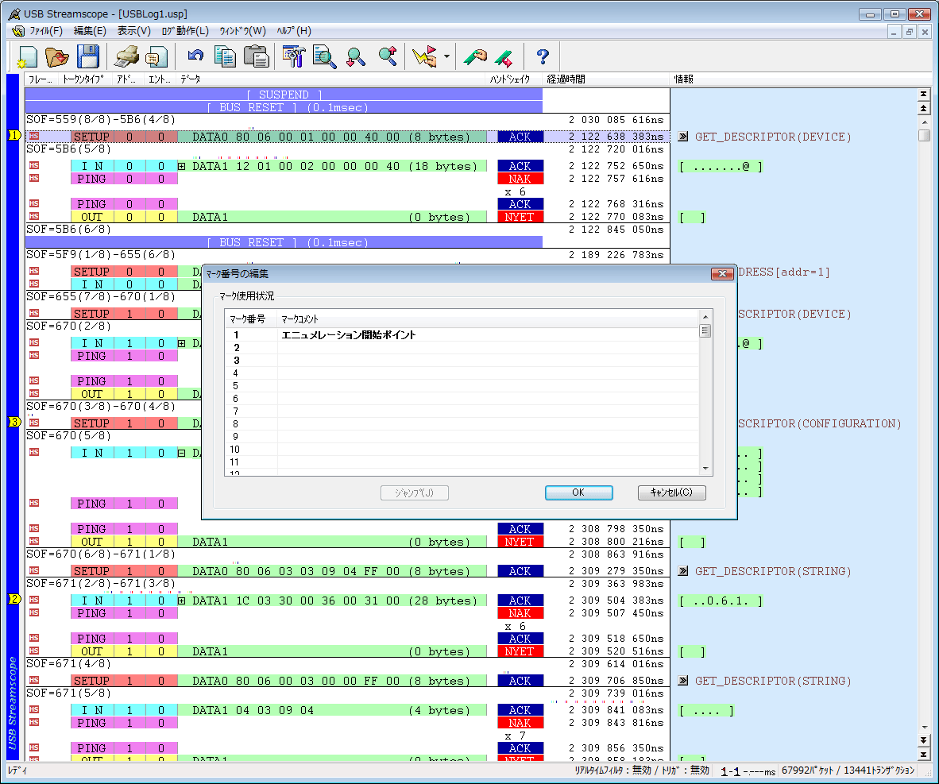Select the yellow mark 3 flag in the margin
Viewport: 939px width, 784px height.
coord(14,422)
